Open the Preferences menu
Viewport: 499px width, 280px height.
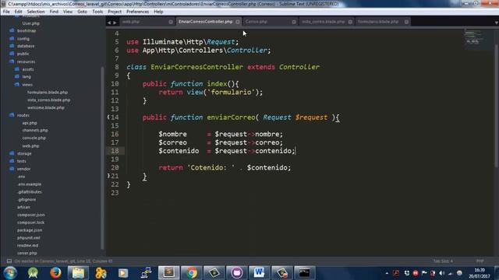click(137, 12)
